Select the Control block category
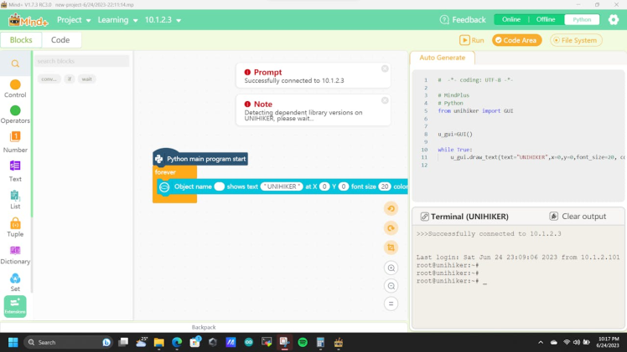The image size is (627, 352). coord(15,89)
